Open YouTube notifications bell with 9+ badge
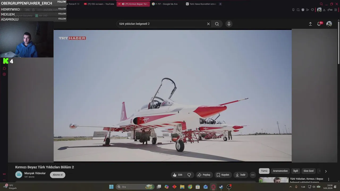340x191 pixels. [x=319, y=24]
